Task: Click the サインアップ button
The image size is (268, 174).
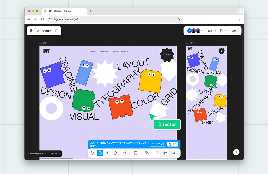Action: tap(158, 144)
